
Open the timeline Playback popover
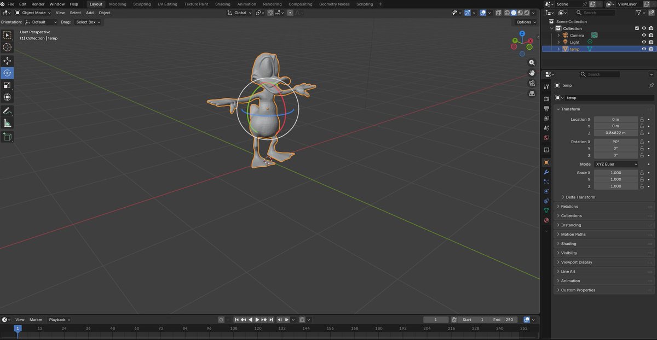(x=59, y=320)
